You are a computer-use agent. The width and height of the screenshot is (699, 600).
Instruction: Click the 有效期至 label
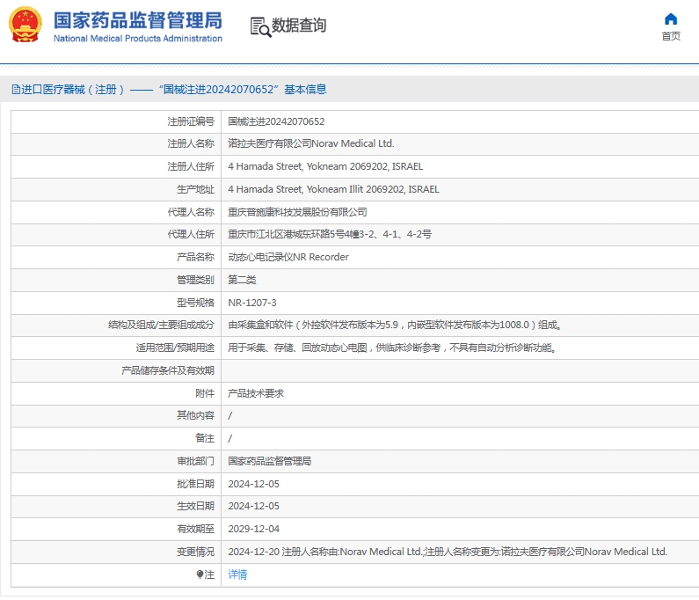click(x=195, y=529)
